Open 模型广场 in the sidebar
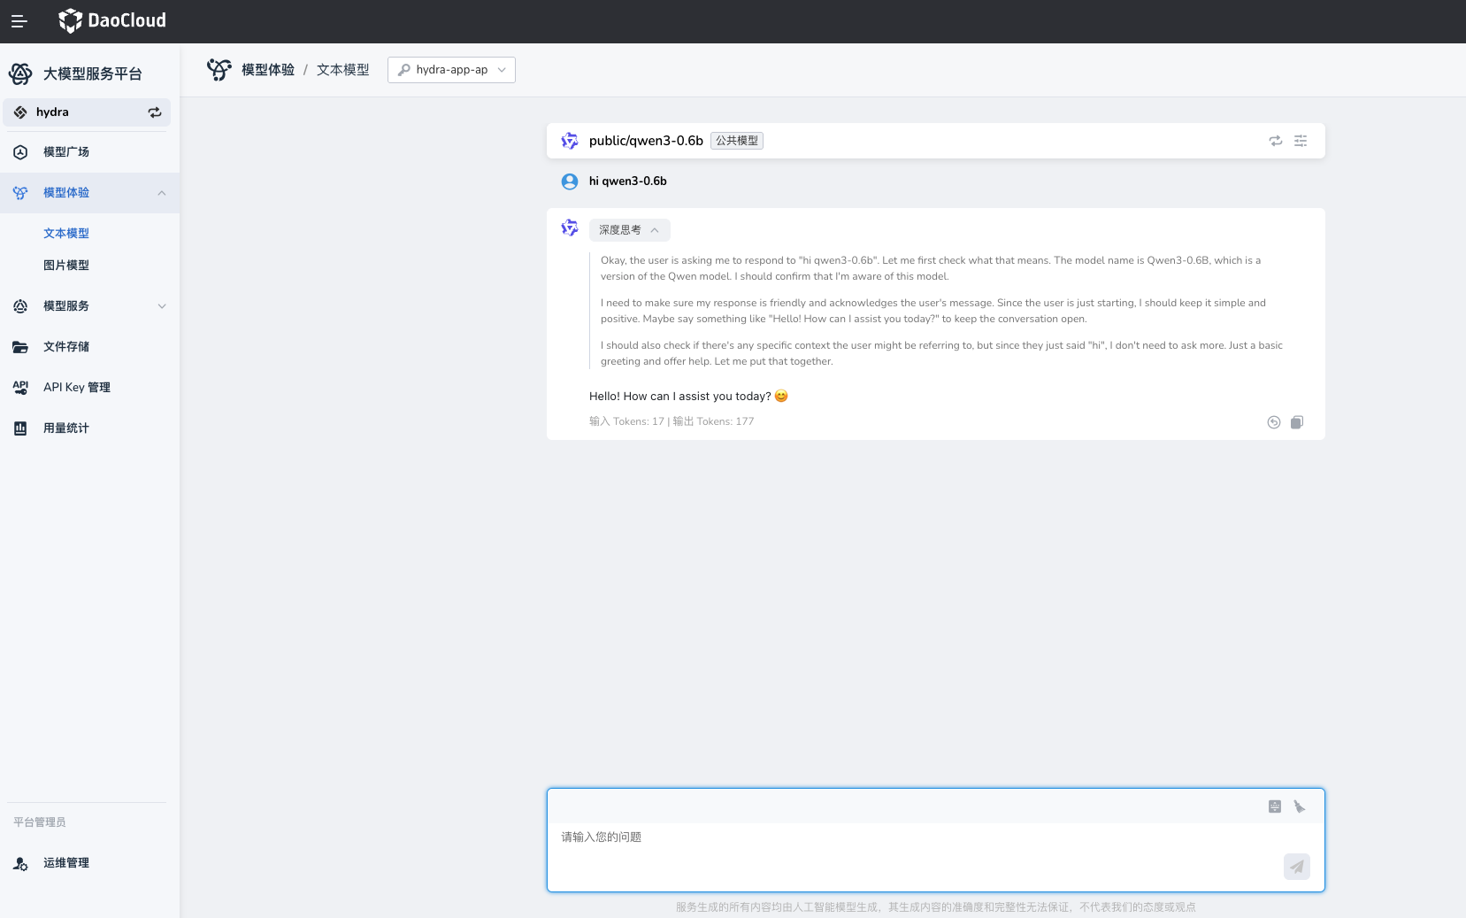 click(66, 152)
